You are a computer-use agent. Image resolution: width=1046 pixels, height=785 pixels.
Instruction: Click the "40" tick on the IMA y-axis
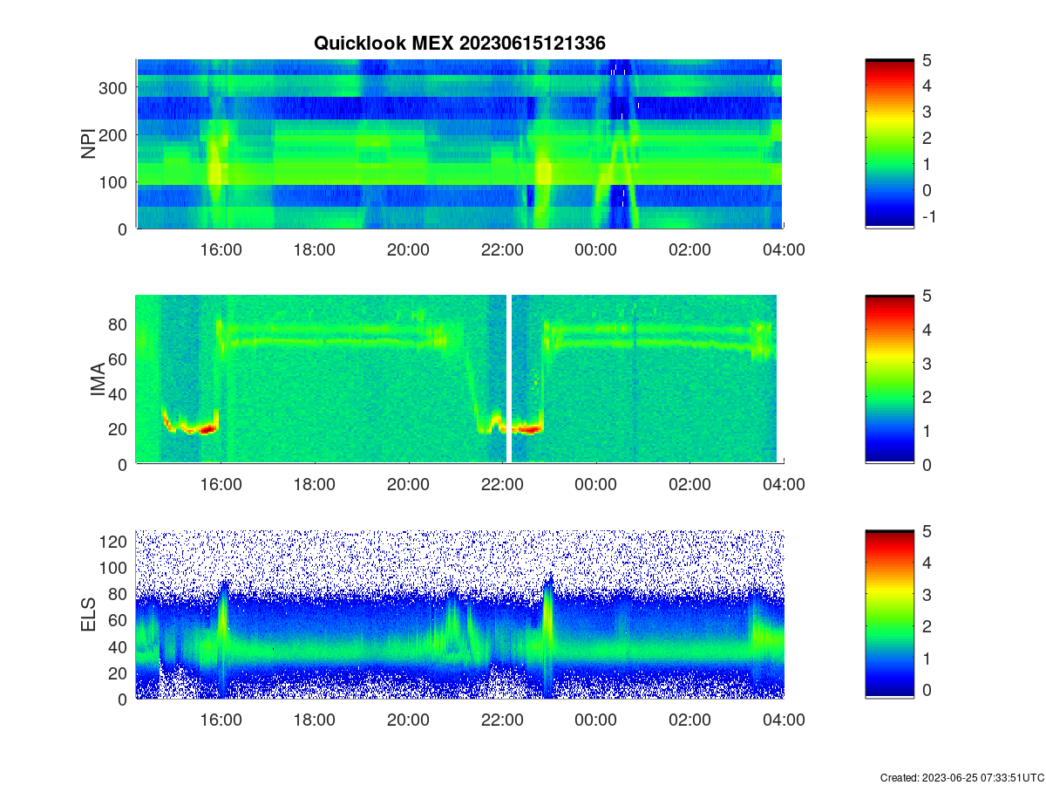(x=119, y=394)
